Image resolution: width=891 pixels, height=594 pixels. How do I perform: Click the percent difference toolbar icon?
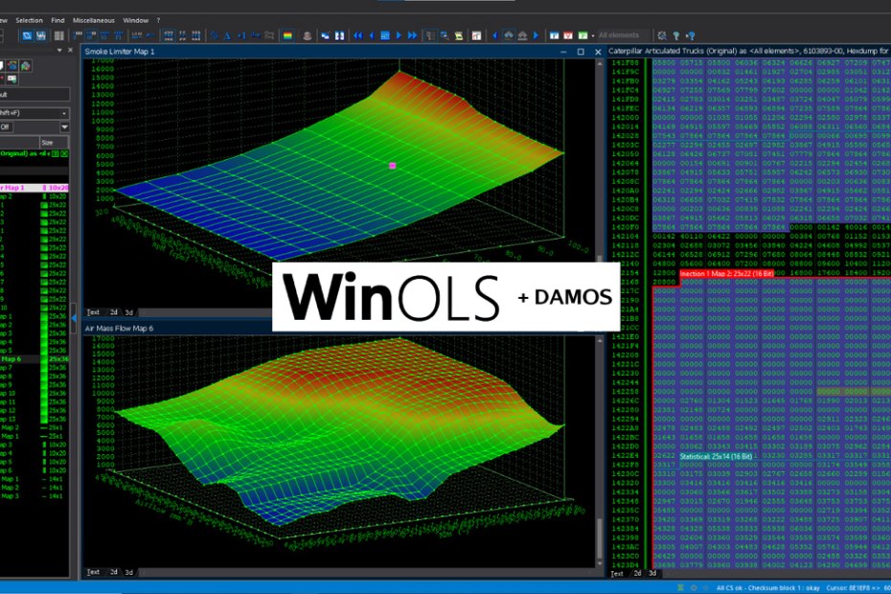pos(215,35)
